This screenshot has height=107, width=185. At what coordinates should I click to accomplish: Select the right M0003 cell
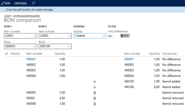pyautogui.click(x=129, y=70)
